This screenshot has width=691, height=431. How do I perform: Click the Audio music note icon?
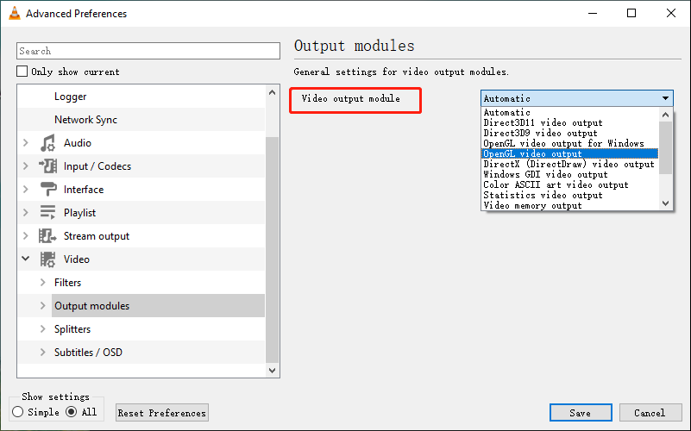pyautogui.click(x=47, y=143)
